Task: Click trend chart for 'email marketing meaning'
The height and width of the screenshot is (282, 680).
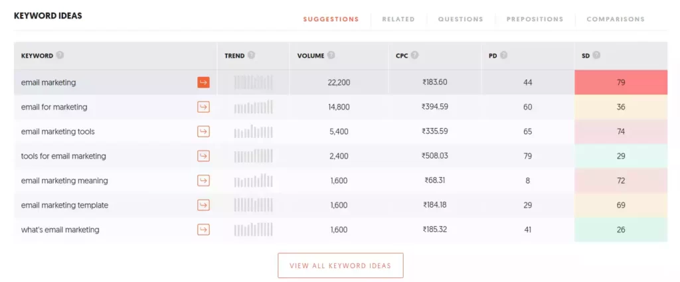Action: (254, 180)
